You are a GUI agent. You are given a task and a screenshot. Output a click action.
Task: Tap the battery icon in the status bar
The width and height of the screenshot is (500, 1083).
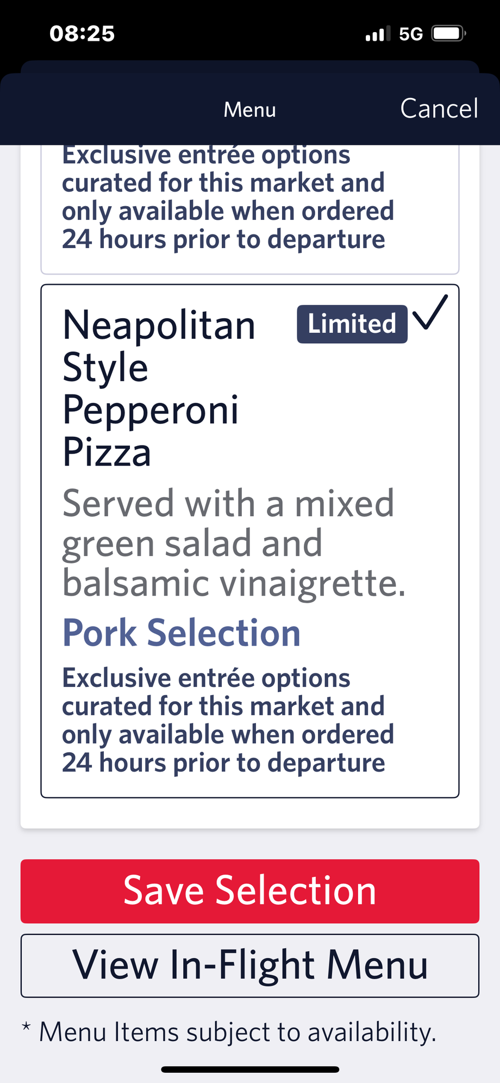click(x=448, y=34)
